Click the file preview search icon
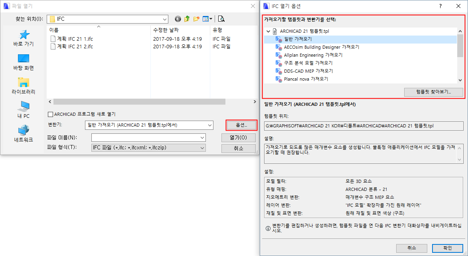Image resolution: width=468 pixels, height=256 pixels. 221,19
